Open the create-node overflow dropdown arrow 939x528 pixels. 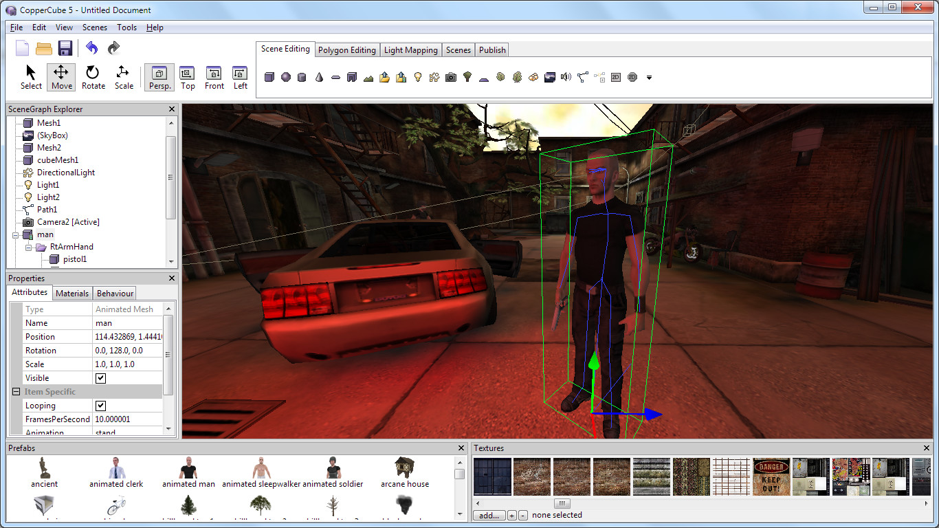pos(649,78)
